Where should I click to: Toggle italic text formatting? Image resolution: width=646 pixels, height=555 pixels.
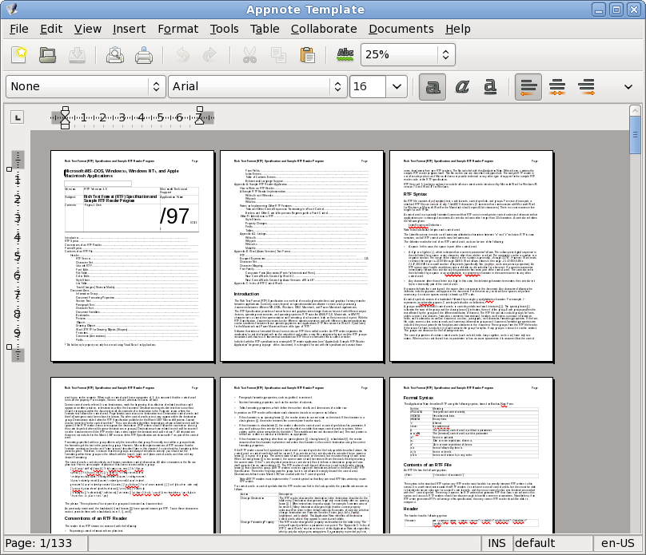click(462, 87)
